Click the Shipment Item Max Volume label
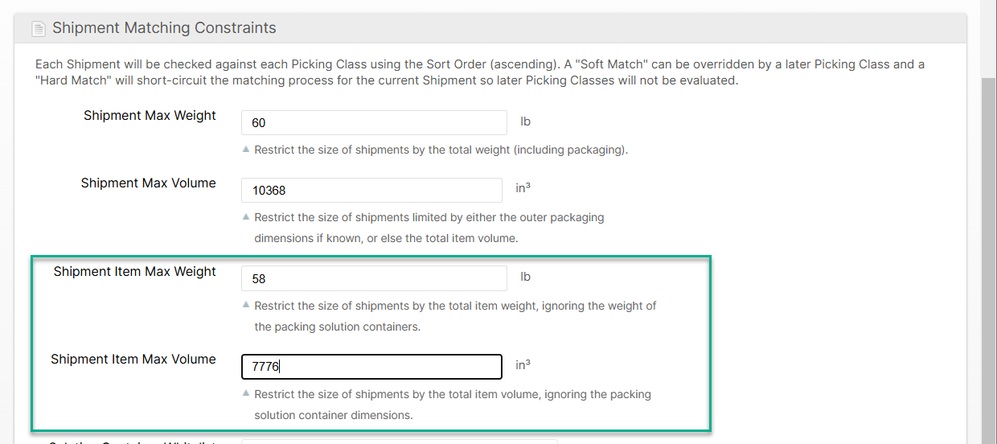The width and height of the screenshot is (997, 444). coord(133,360)
